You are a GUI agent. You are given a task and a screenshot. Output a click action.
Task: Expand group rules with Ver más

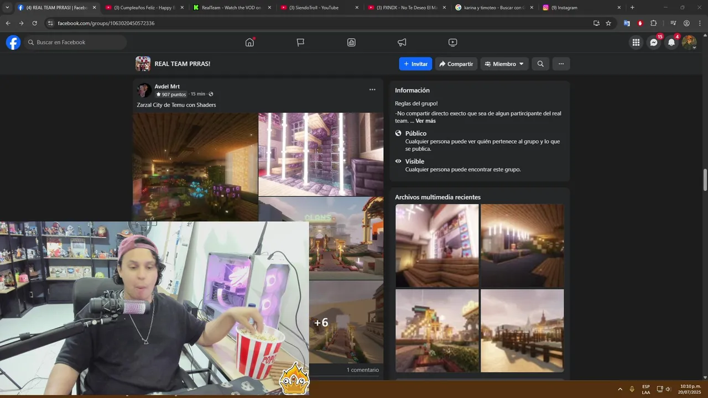[x=425, y=121]
